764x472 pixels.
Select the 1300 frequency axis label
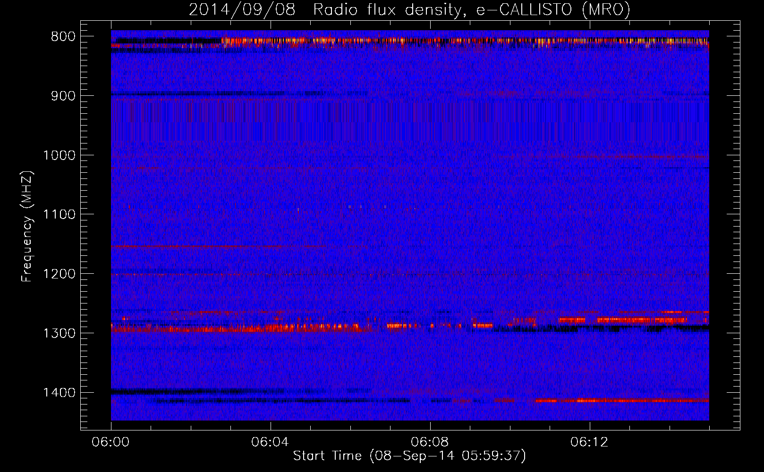59,333
